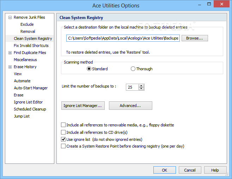The height and width of the screenshot is (179, 232).
Task: Open Advanced... registry options
Action: pos(130,106)
